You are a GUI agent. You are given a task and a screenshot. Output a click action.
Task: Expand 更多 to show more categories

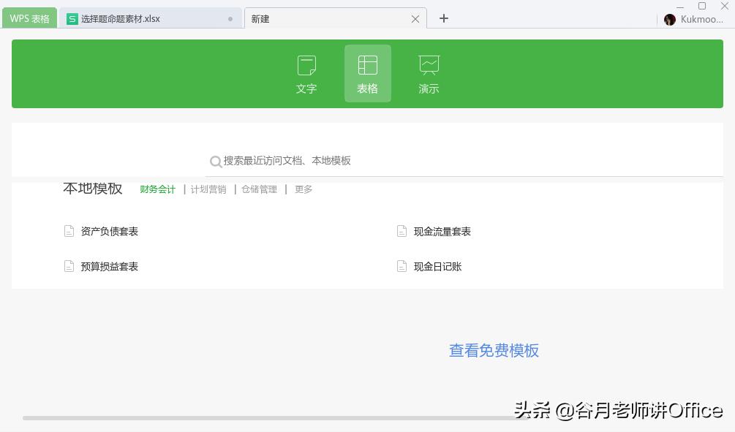(x=304, y=189)
